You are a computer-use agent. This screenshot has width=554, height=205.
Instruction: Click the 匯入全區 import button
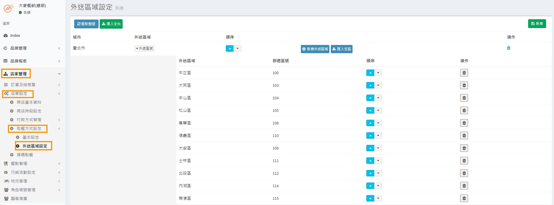(342, 49)
